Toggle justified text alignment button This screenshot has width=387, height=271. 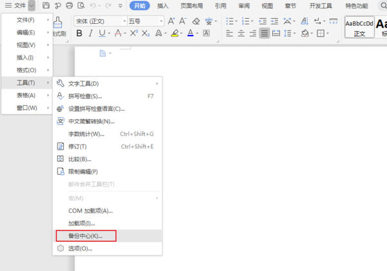click(x=264, y=33)
